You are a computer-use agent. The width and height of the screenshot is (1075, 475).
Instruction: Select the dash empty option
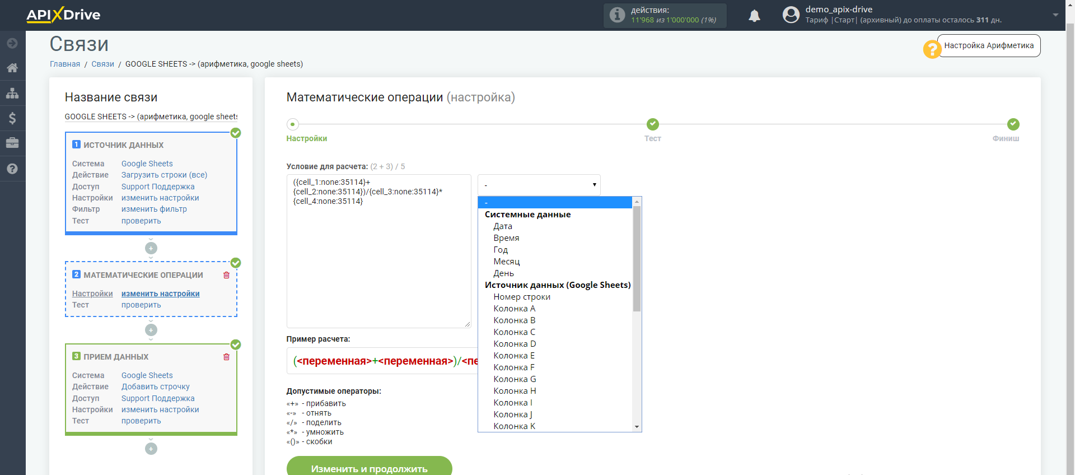555,202
